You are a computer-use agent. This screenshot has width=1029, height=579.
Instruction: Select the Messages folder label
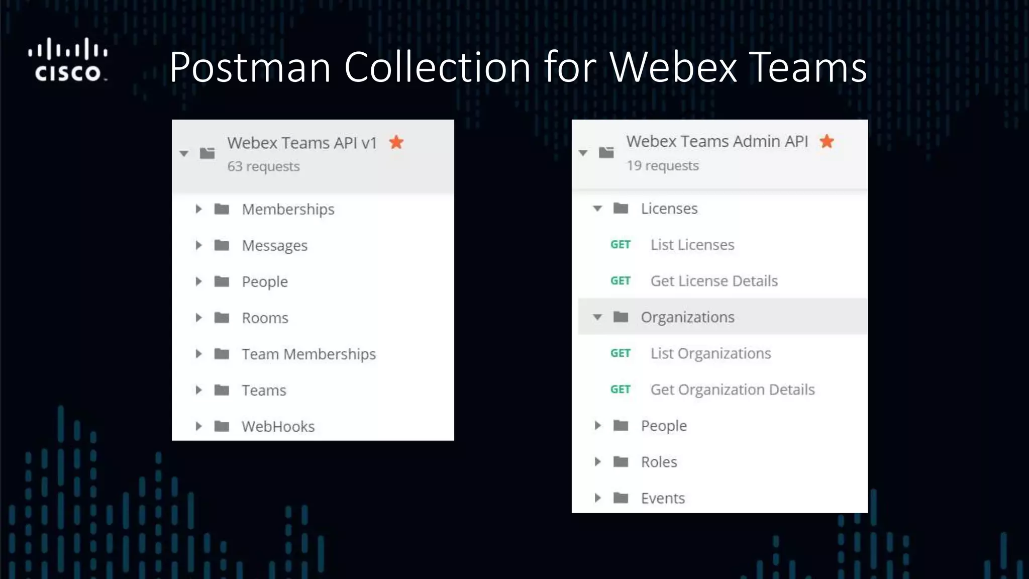pyautogui.click(x=274, y=245)
